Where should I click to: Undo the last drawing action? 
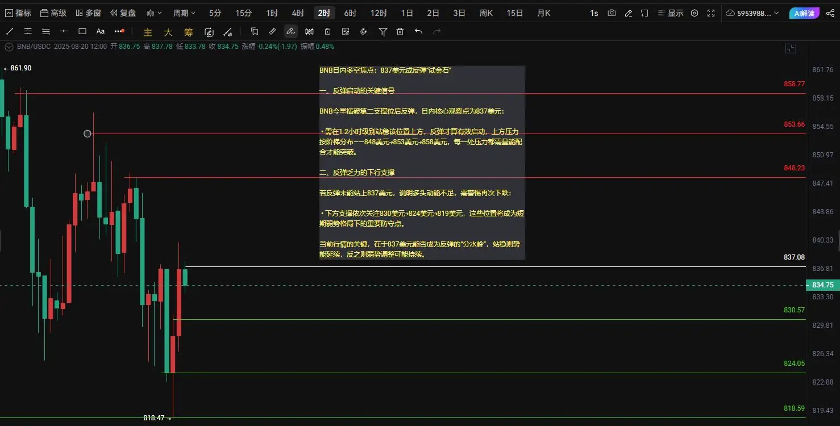(x=419, y=31)
